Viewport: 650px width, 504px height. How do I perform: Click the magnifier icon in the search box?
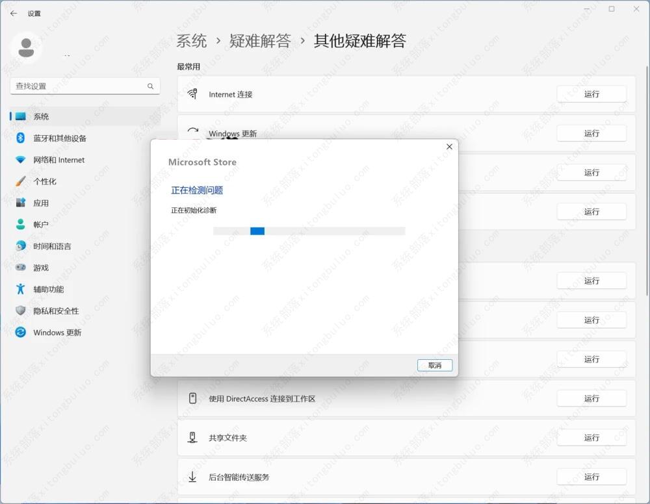(x=150, y=86)
